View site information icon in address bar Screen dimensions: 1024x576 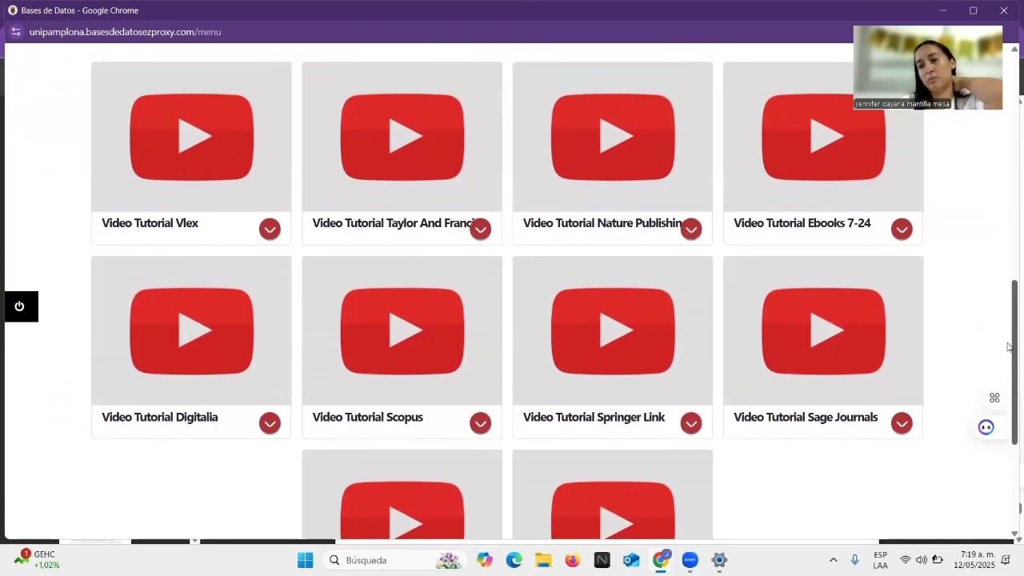pyautogui.click(x=16, y=32)
